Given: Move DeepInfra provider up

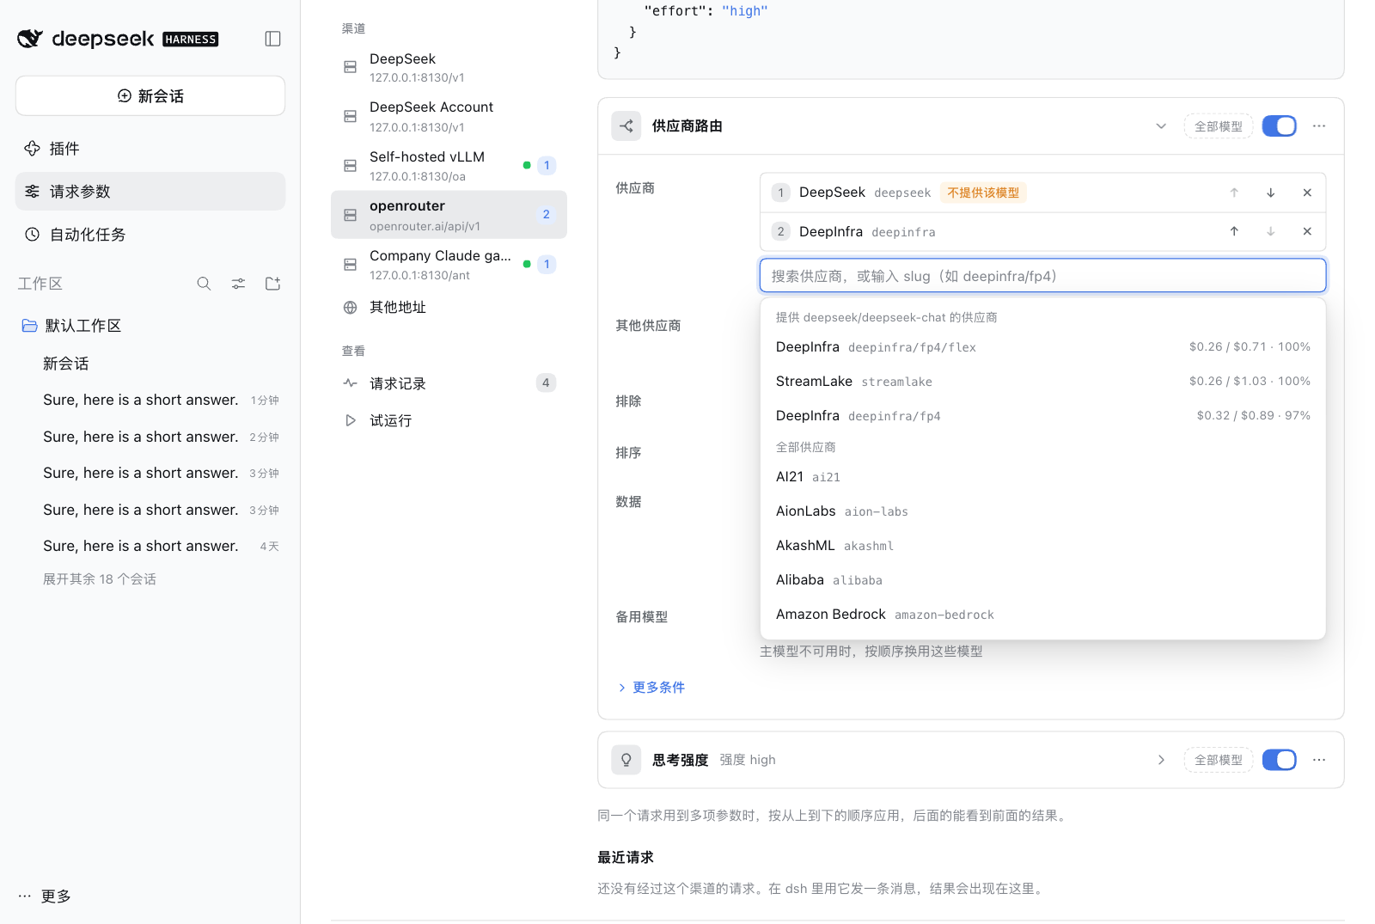Looking at the screenshot, I should click(1234, 231).
